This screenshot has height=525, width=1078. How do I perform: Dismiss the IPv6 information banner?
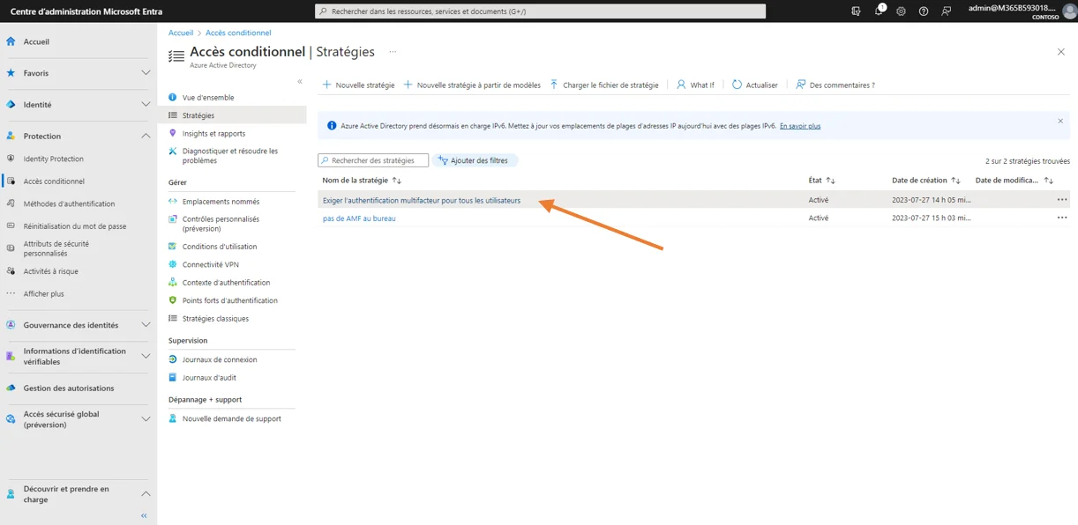(1060, 122)
